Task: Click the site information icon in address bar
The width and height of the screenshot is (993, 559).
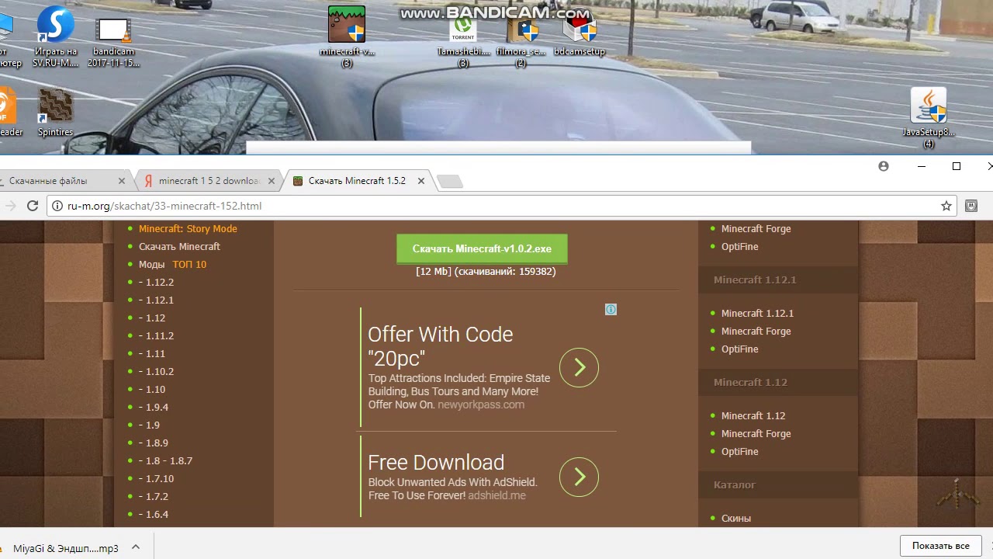Action: 57,206
